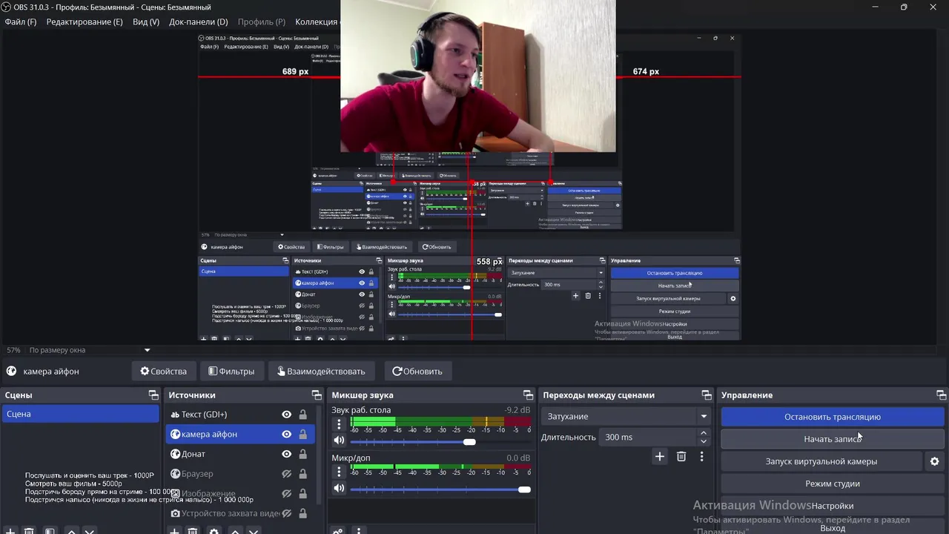Delete the scene transition with trash icon

pos(681,456)
